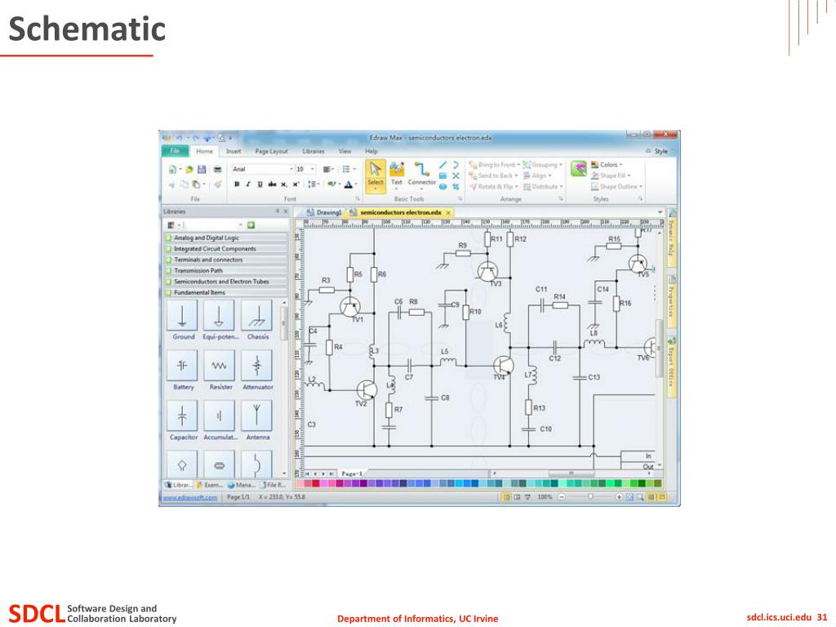
Task: Open the Colors dropdown in Styles
Action: coord(607,165)
